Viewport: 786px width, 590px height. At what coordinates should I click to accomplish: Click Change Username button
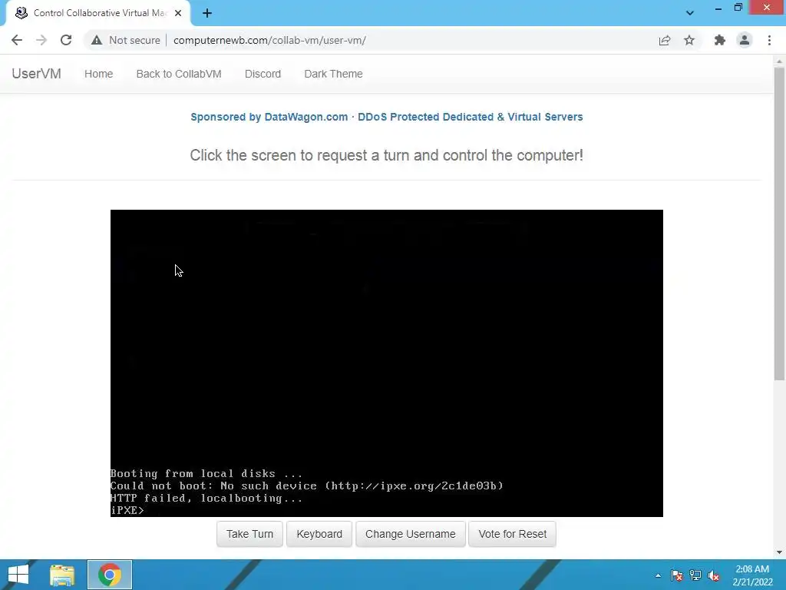[x=411, y=534]
